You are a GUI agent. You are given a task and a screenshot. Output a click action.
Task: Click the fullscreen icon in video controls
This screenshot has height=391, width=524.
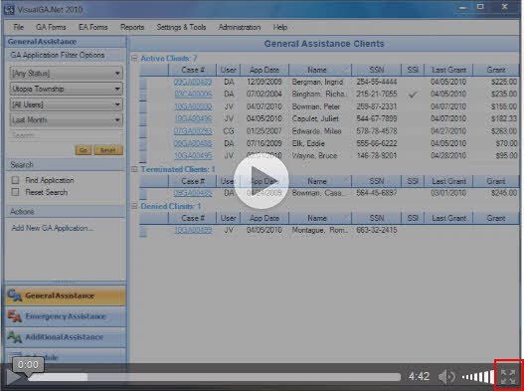click(x=508, y=377)
